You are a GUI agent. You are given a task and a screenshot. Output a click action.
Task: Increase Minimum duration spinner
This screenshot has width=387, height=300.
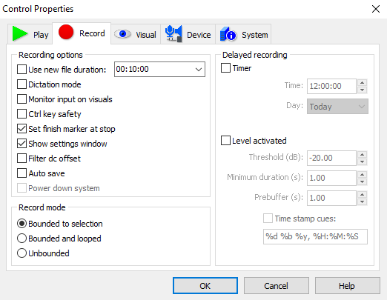(363, 175)
